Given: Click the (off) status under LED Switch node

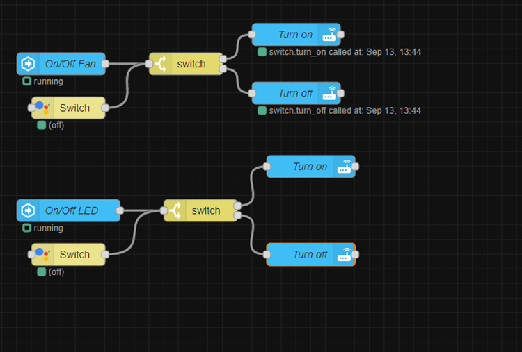Looking at the screenshot, I should click(x=56, y=271).
